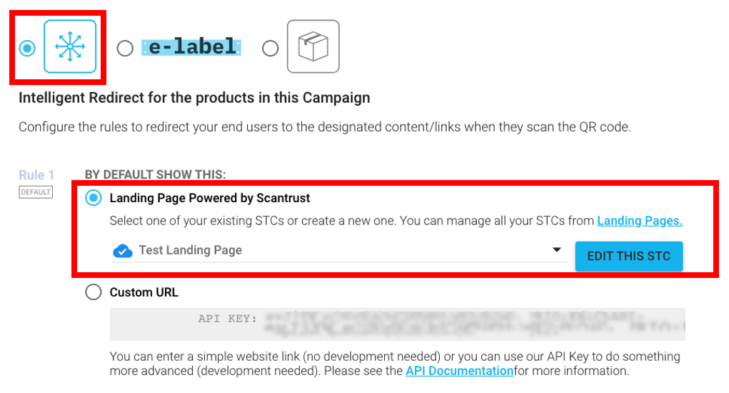
Task: Choose the package option radio button
Action: coord(271,49)
